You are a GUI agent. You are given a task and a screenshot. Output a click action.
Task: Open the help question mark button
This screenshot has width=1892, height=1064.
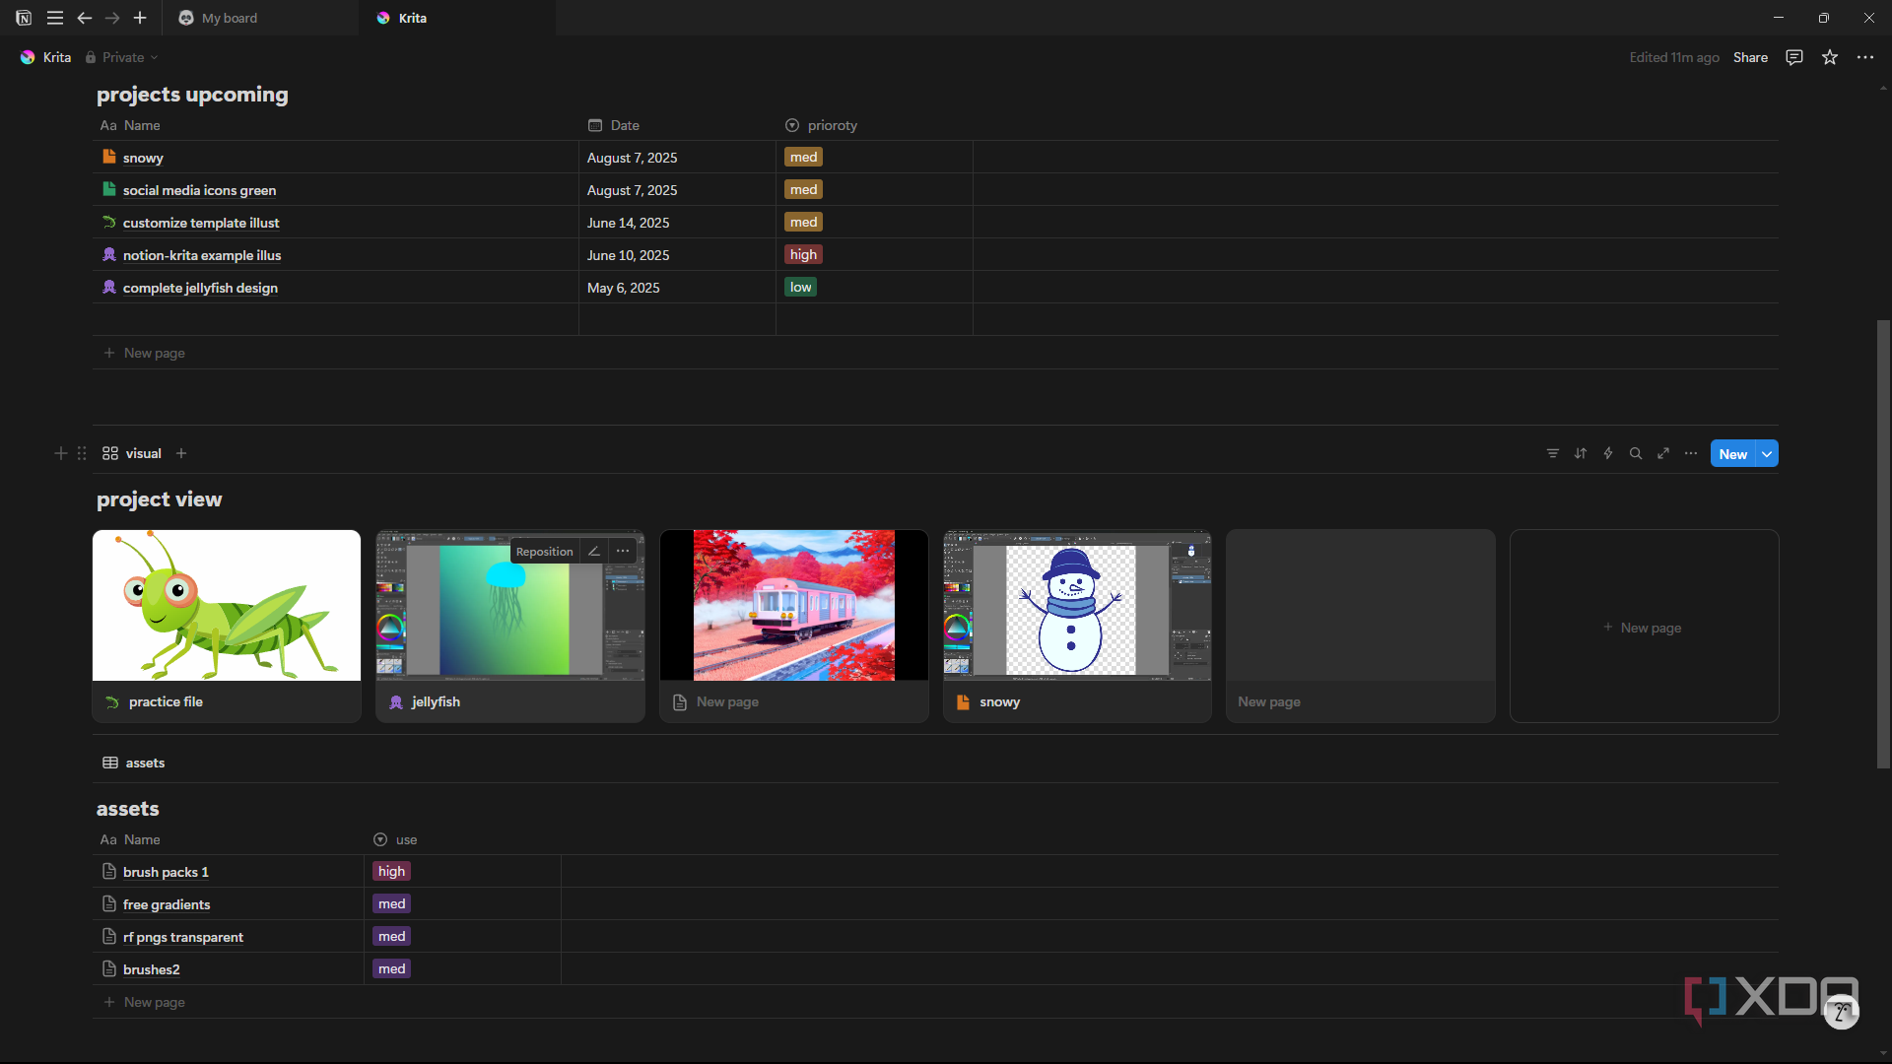(x=1841, y=1012)
